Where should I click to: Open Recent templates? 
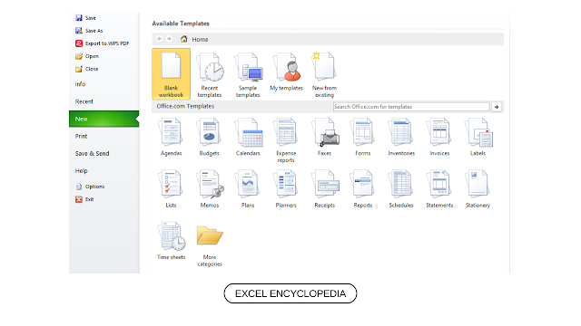[x=210, y=74]
